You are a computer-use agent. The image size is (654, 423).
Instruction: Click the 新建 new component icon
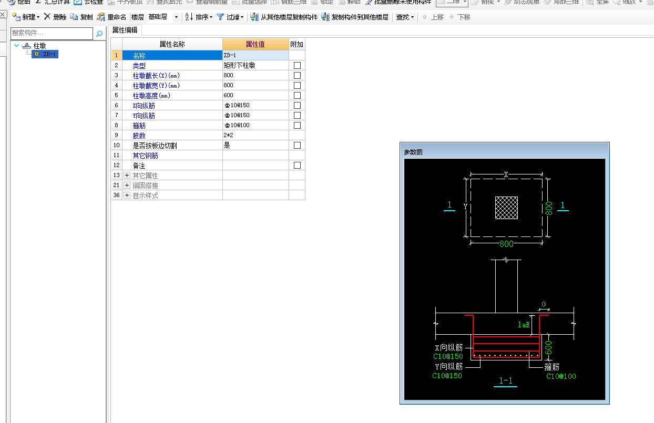coord(16,17)
